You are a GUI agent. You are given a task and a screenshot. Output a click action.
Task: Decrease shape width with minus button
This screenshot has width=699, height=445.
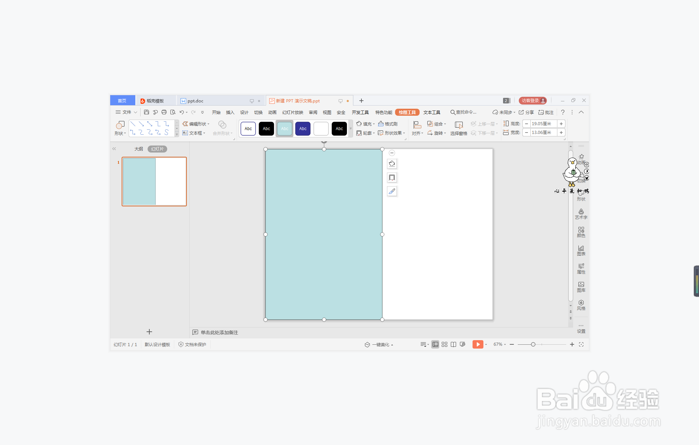[x=527, y=133]
